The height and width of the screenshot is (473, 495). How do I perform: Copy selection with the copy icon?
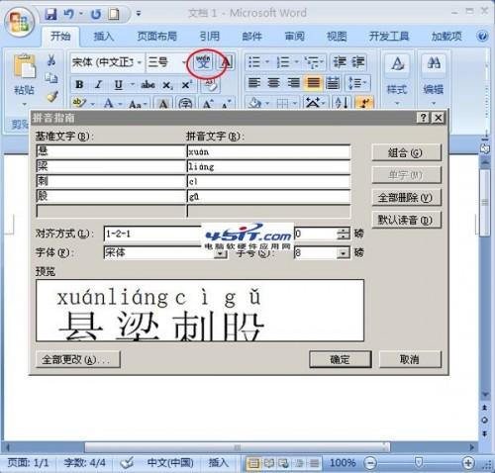click(51, 78)
